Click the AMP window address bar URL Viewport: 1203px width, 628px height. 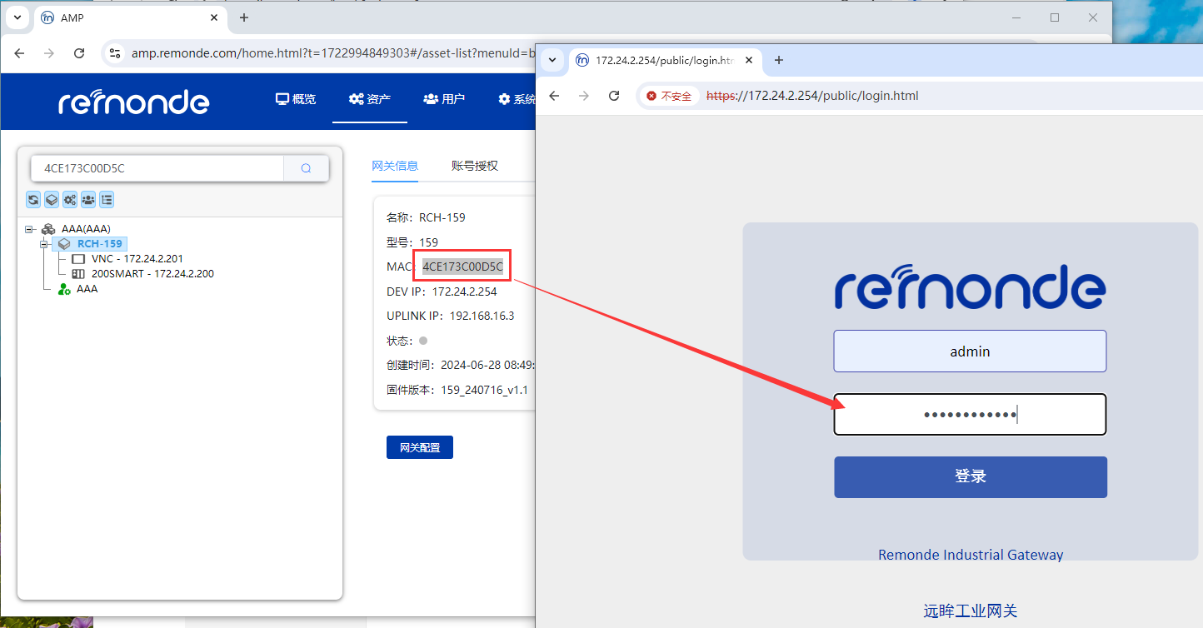click(x=332, y=53)
